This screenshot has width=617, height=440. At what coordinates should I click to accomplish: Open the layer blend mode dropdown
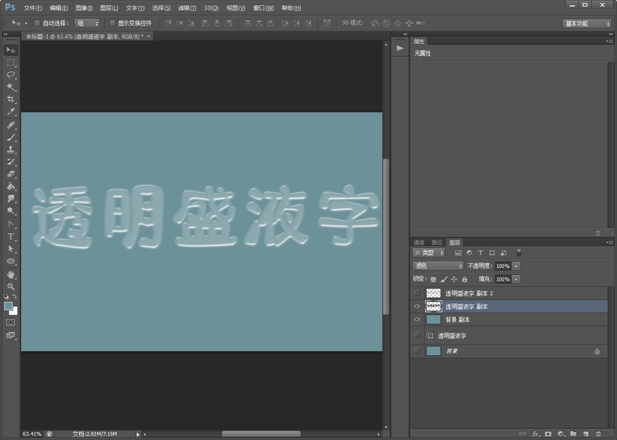coord(437,265)
